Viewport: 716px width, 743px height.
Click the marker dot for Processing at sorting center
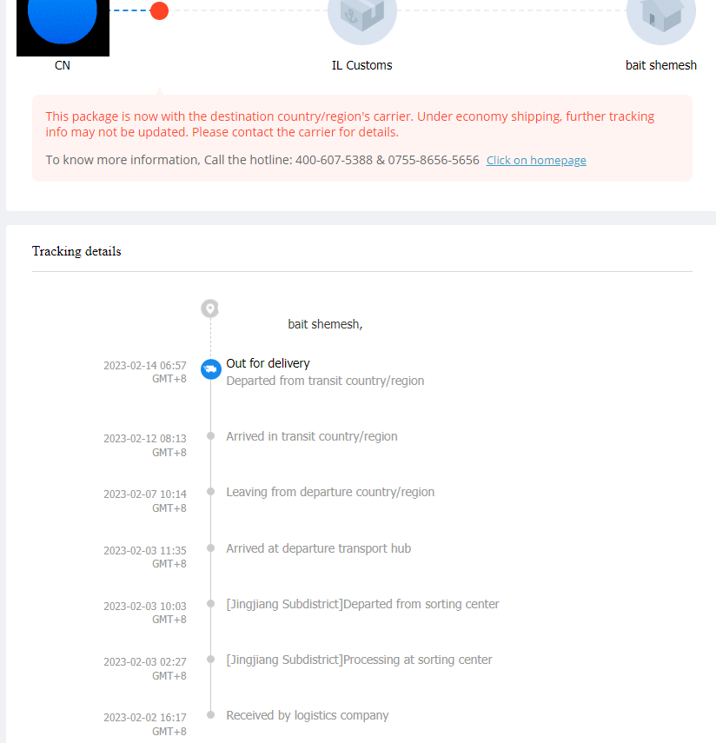pos(211,659)
